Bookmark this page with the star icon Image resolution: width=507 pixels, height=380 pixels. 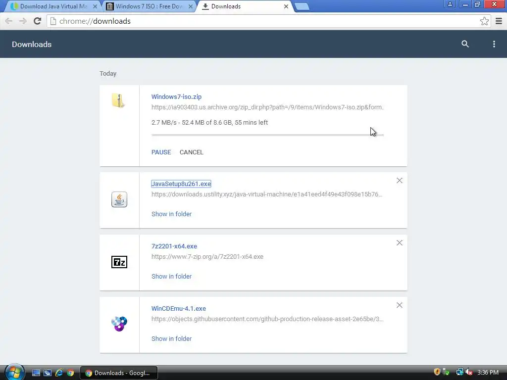[484, 21]
